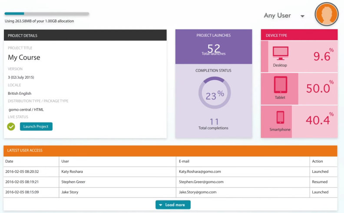Click the Desktop monitor icon
Image resolution: width=344 pixels, height=213 pixels.
pyautogui.click(x=280, y=53)
